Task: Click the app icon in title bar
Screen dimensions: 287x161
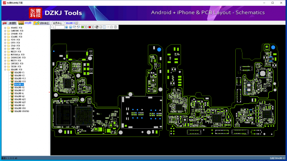Action: pos(4,3)
